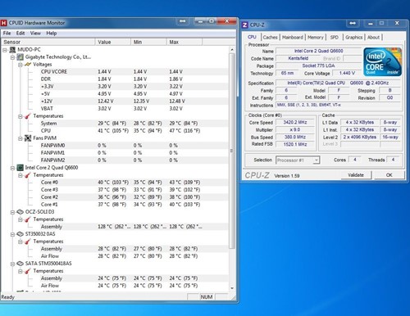Collapse the MUDO-PC root node
The height and width of the screenshot is (316, 410).
pyautogui.click(x=5, y=50)
